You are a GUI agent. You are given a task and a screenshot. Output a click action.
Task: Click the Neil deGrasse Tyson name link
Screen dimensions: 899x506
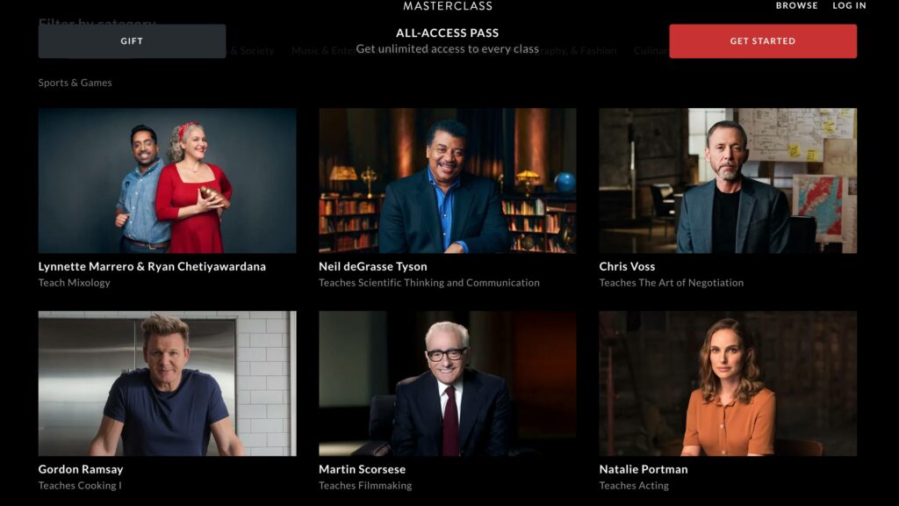click(x=372, y=266)
